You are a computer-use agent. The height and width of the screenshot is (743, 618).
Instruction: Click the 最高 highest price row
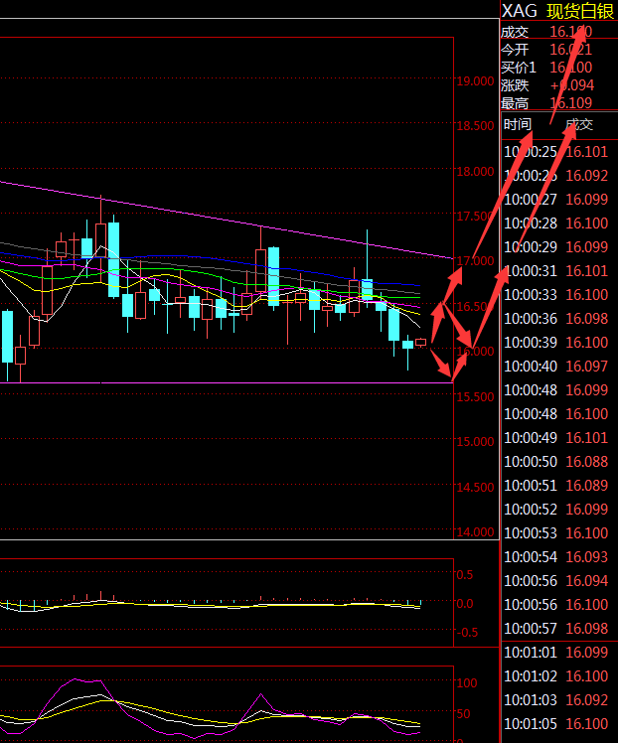click(556, 103)
